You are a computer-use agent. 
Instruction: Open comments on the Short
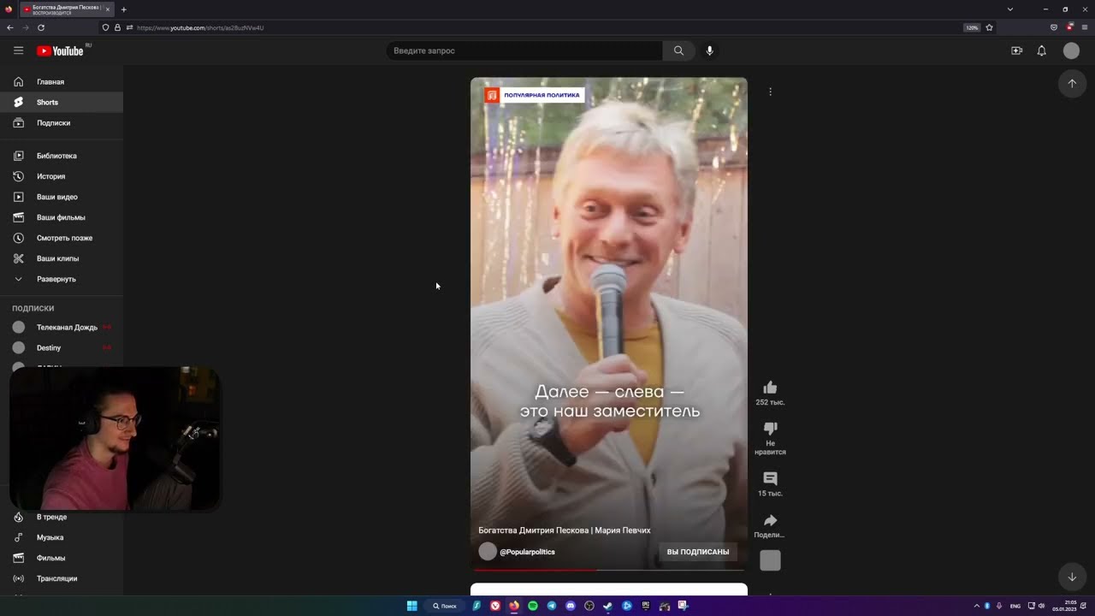click(x=770, y=478)
